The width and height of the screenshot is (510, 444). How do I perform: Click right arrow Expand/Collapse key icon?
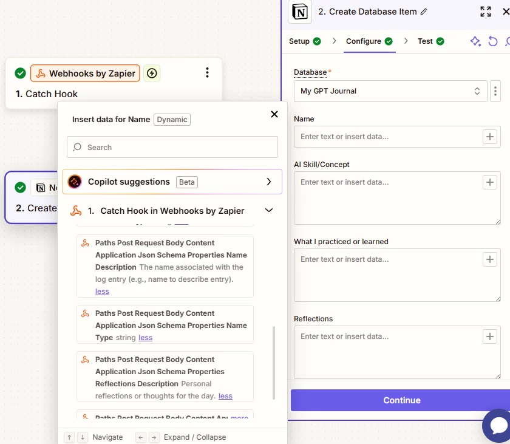tap(154, 437)
